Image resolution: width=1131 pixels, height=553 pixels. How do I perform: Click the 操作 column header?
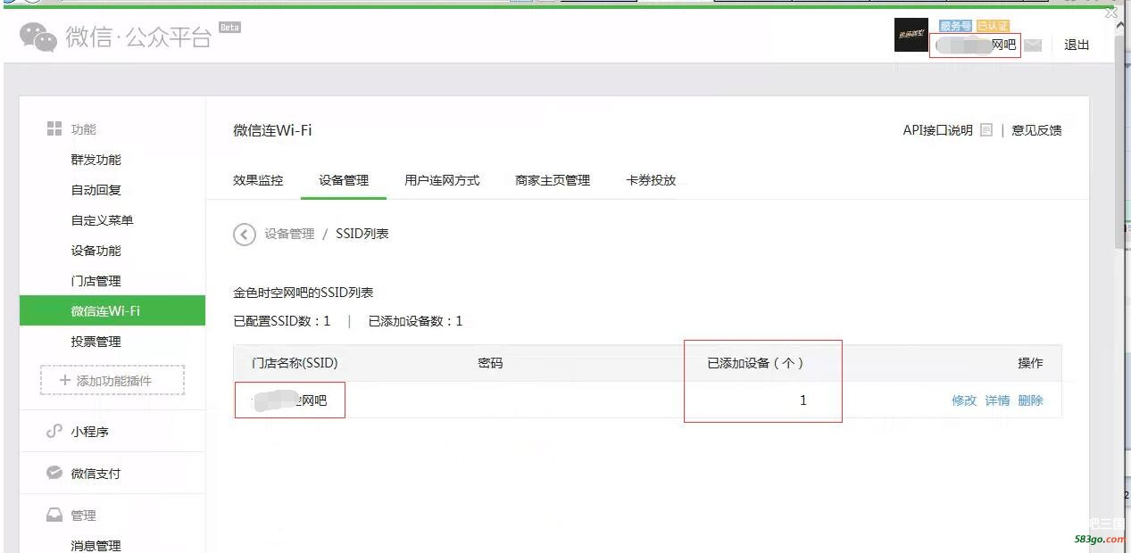(x=1030, y=363)
